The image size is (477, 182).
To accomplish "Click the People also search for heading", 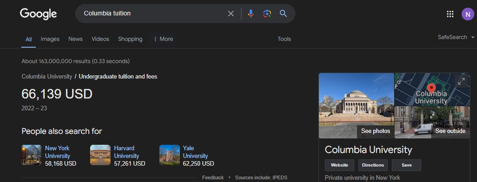I will click(x=62, y=131).
